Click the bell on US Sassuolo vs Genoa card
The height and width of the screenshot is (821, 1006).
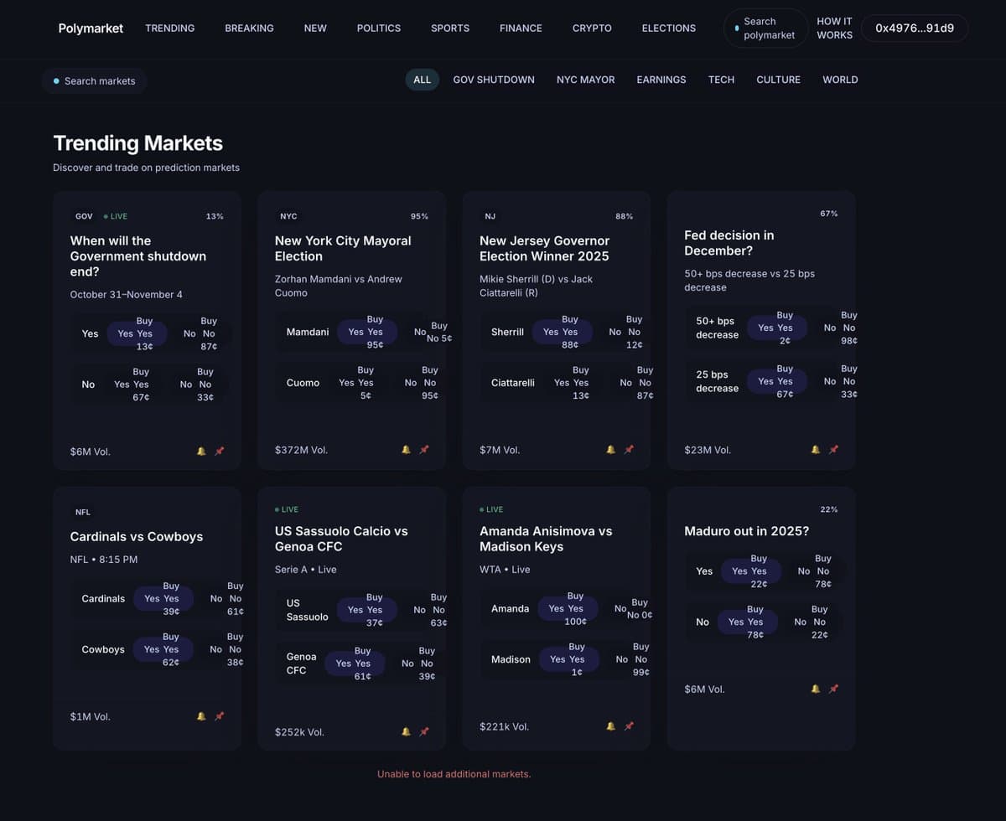coord(406,731)
